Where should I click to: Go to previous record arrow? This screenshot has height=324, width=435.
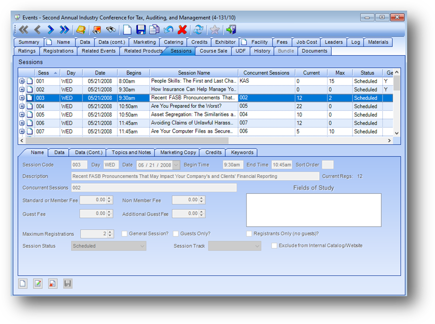pyautogui.click(x=37, y=29)
